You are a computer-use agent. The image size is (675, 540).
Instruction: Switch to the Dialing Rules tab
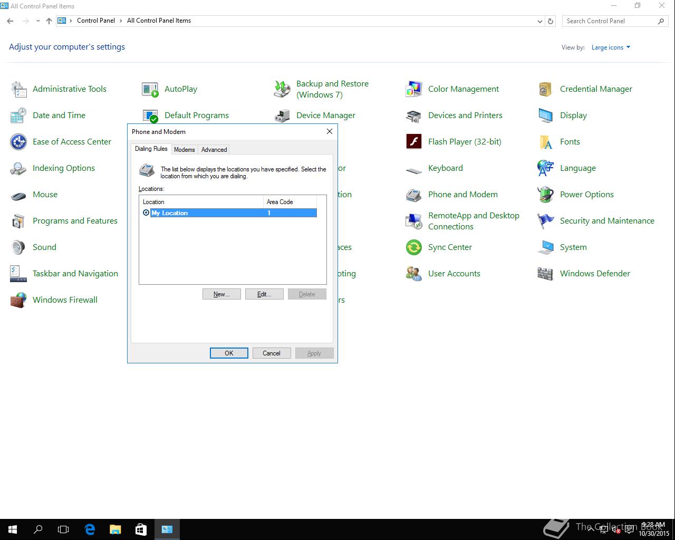[x=151, y=149]
